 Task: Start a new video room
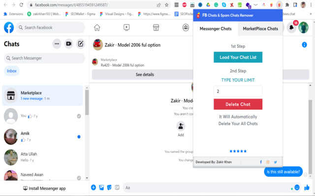[69, 44]
